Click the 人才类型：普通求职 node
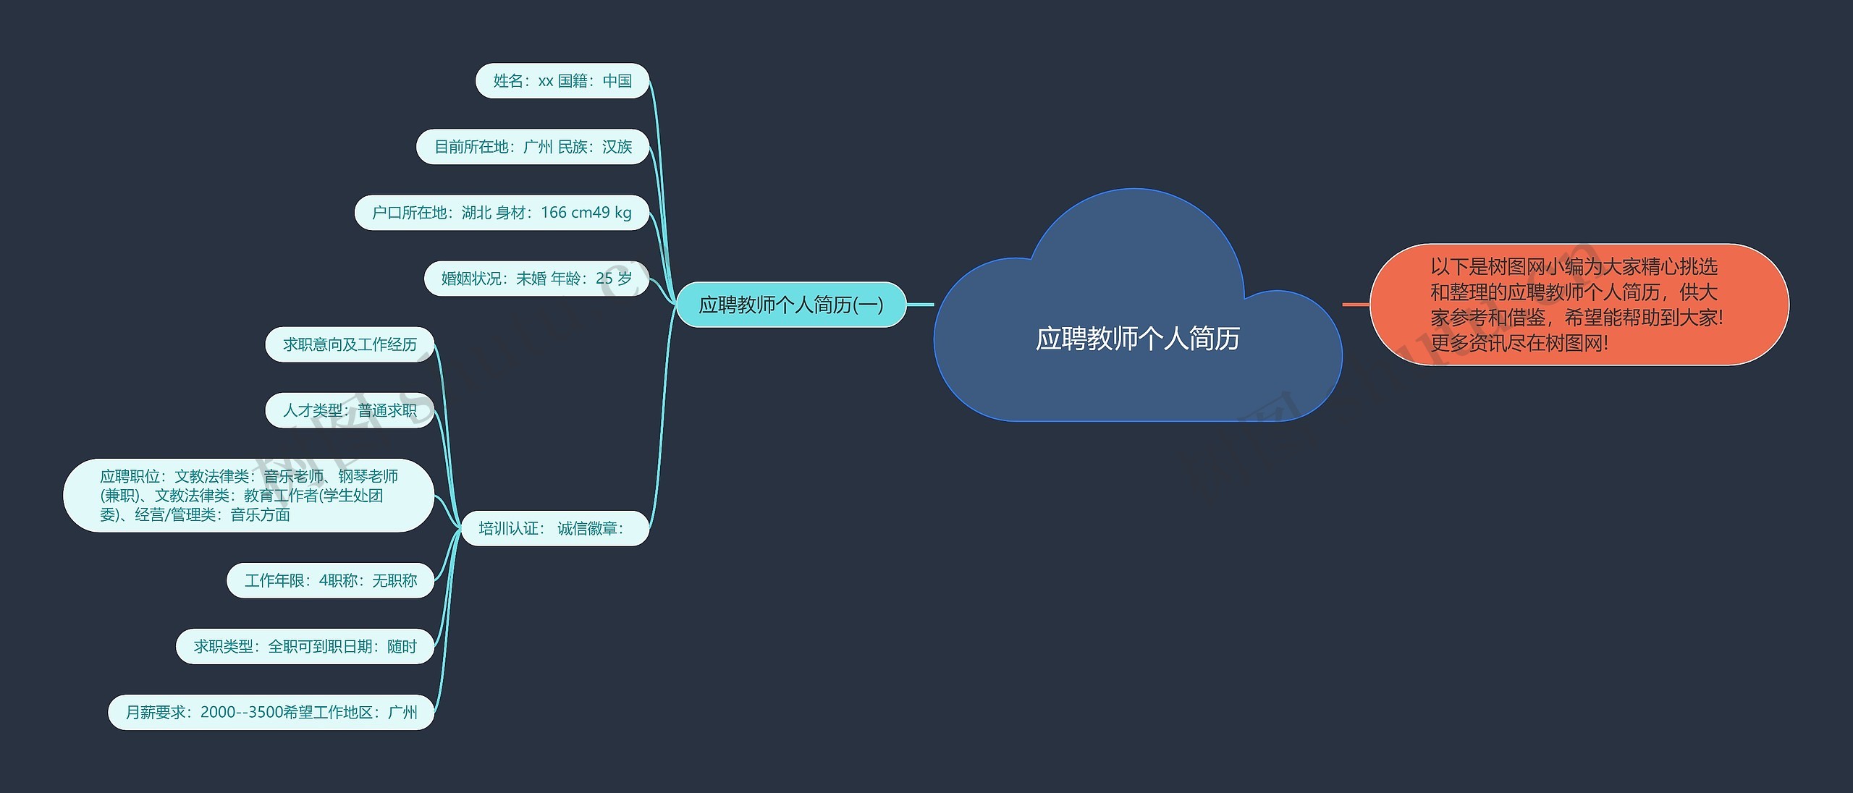This screenshot has width=1853, height=793. point(350,410)
